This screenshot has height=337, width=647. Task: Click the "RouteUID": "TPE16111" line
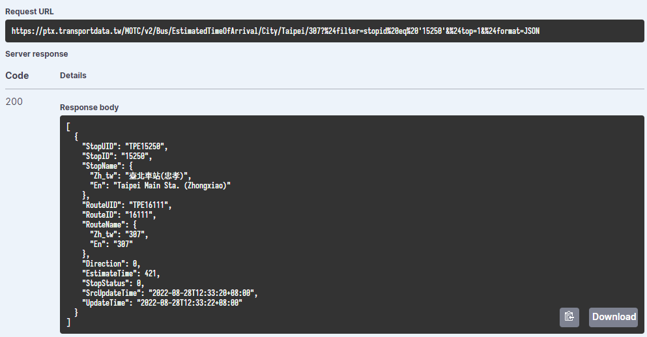click(126, 205)
